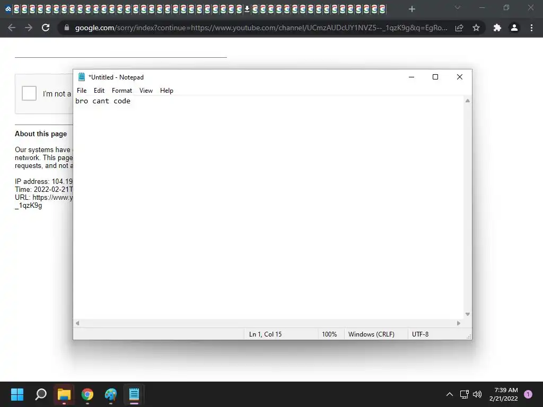Viewport: 543px width, 407px height.
Task: Share this page from address bar
Action: [459, 28]
